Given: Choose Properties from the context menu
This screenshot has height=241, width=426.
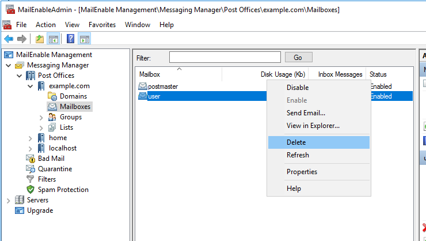Looking at the screenshot, I should 319,172.
